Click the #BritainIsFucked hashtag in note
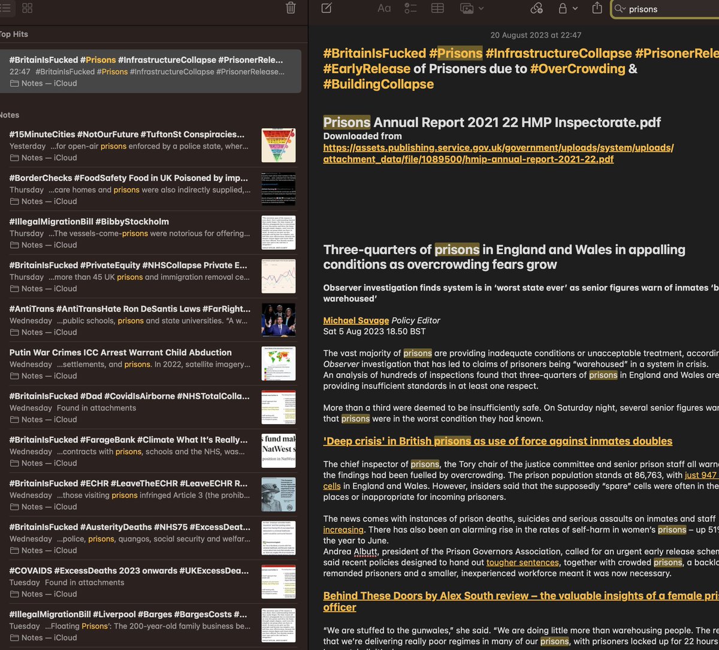Viewport: 719px width, 650px height. coord(374,53)
